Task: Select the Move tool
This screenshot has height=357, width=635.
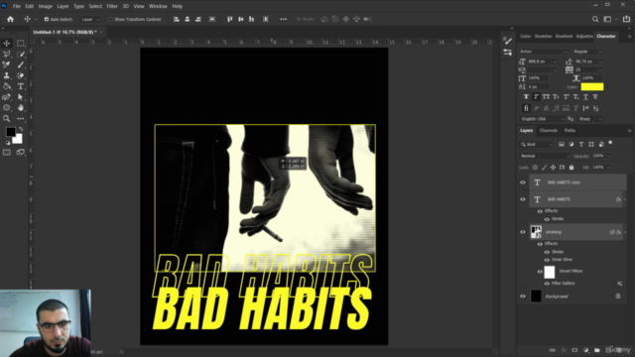Action: point(7,44)
